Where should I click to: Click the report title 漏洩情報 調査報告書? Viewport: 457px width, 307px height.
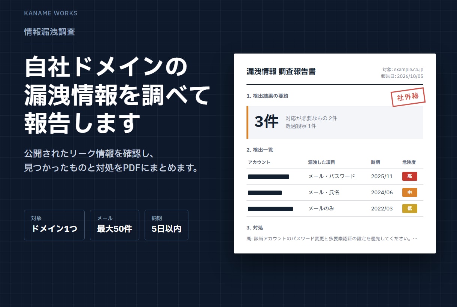tap(281, 72)
